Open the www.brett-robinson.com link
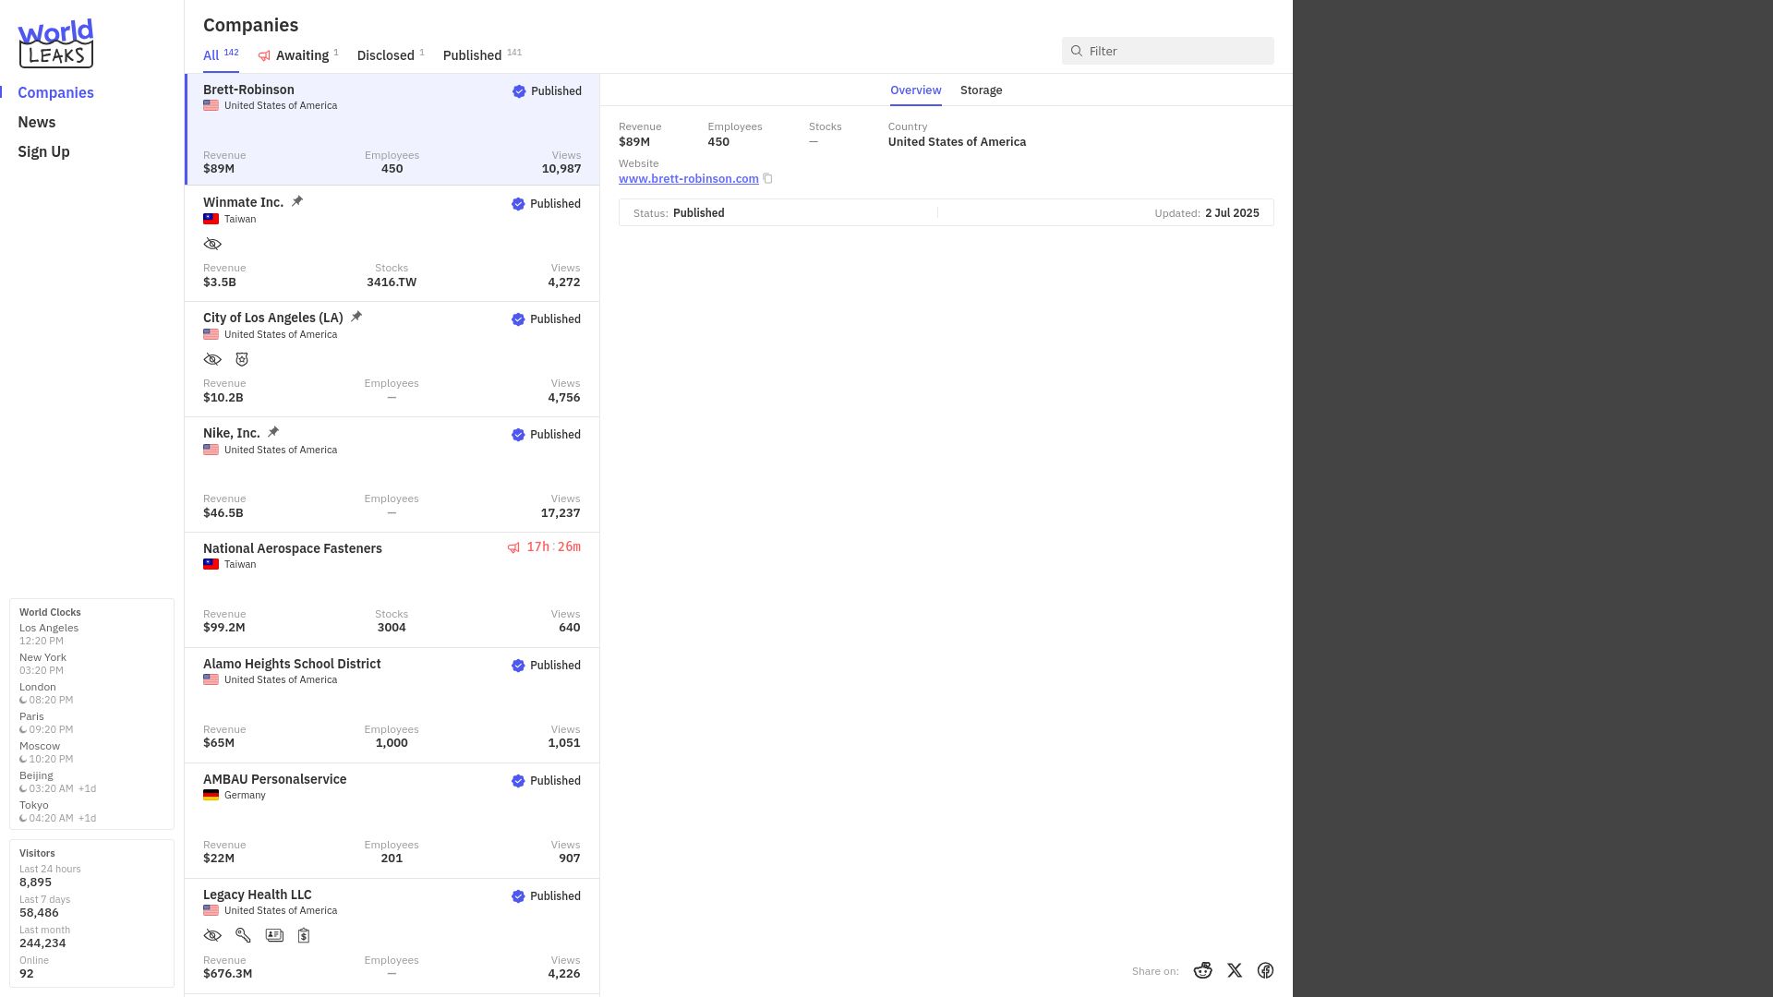Viewport: 1773px width, 997px height. tap(689, 179)
